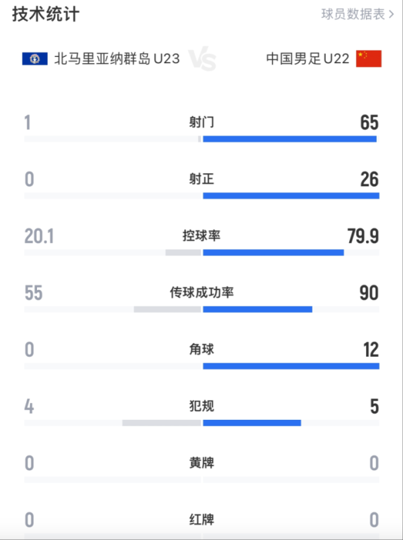This screenshot has width=403, height=540.
Task: Expand the corners statistic row
Action: point(201,357)
